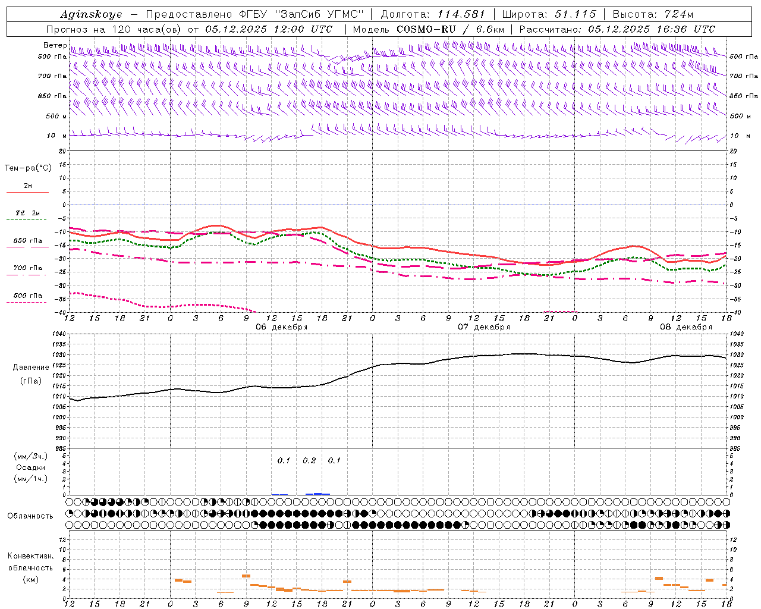Click the 'Облачность' cloud cover label

30,516
